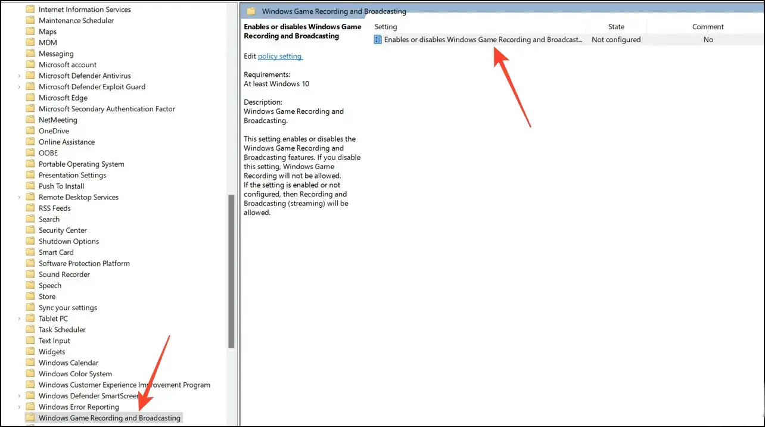Screen dimensions: 765x427
Task: Click the OneDrive folder icon
Action: click(x=30, y=131)
